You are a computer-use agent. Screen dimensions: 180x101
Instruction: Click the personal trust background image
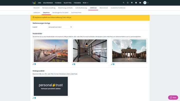(x=51, y=86)
